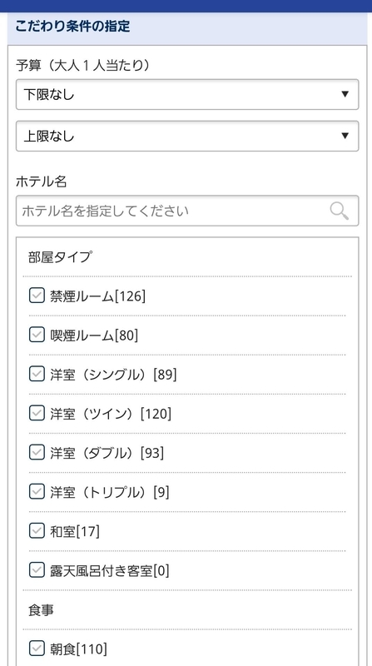
Task: Check the 禁煙ルーム[126] checkbox
Action: click(x=37, y=296)
